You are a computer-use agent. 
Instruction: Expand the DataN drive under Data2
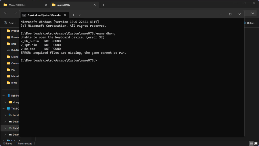[x=5, y=135]
